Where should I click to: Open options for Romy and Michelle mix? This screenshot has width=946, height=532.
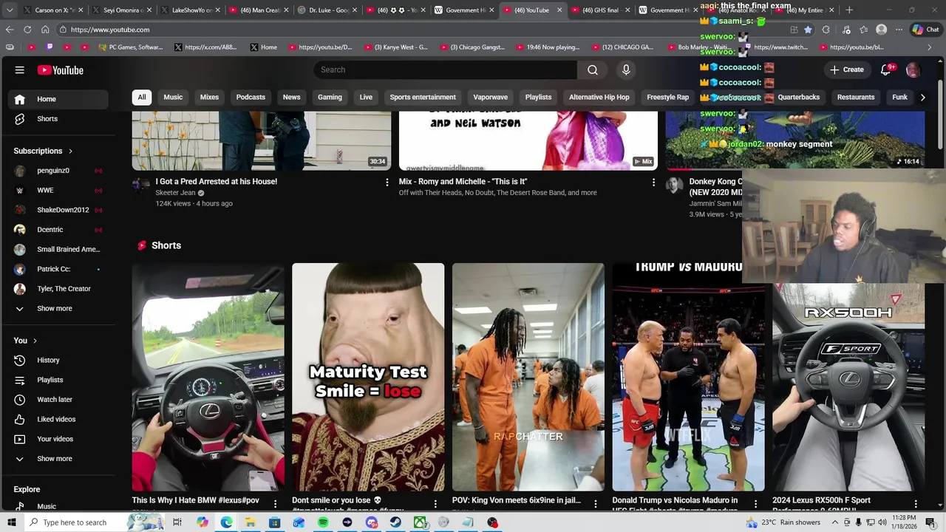pos(653,182)
